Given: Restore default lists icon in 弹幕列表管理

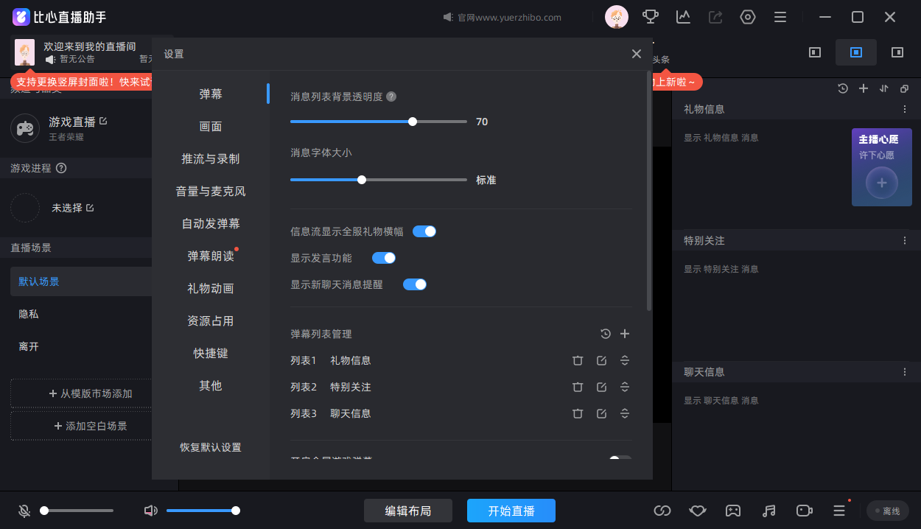Looking at the screenshot, I should tap(606, 334).
